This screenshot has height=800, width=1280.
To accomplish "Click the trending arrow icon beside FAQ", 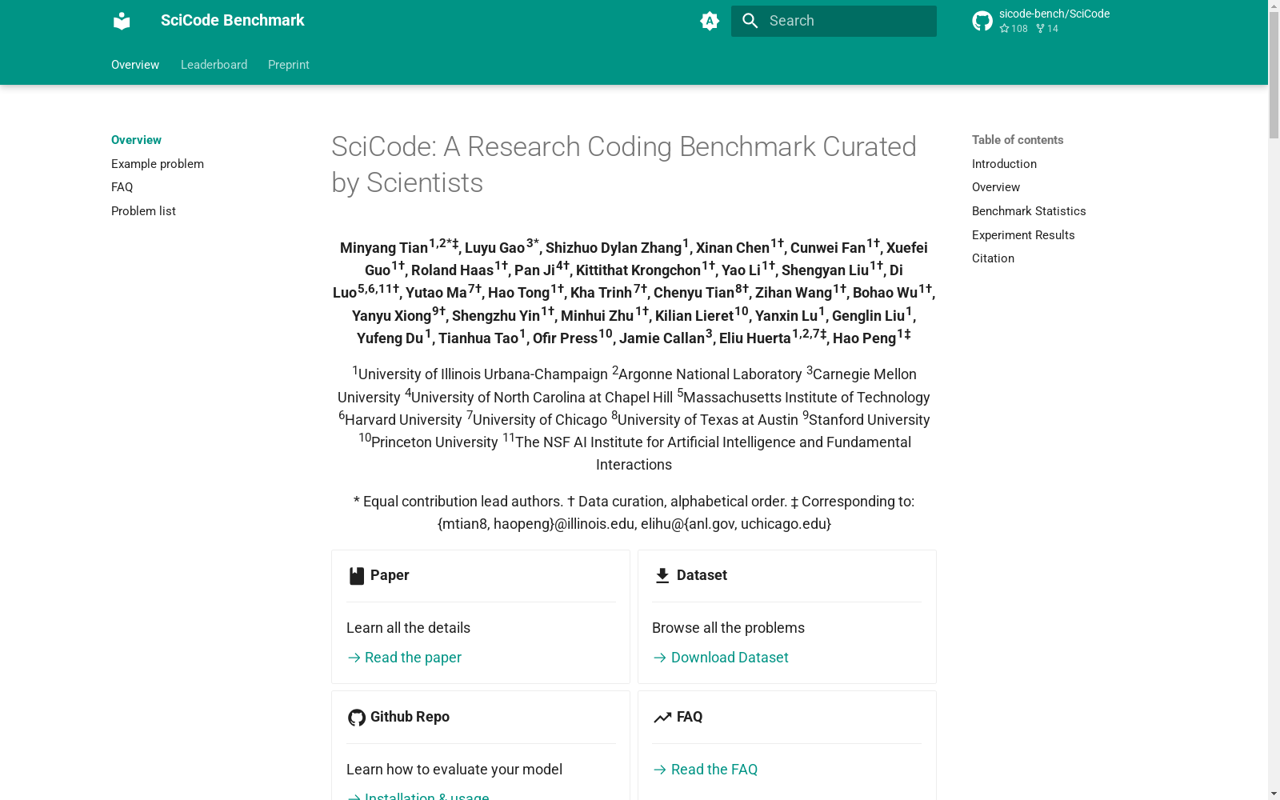I will coord(662,718).
